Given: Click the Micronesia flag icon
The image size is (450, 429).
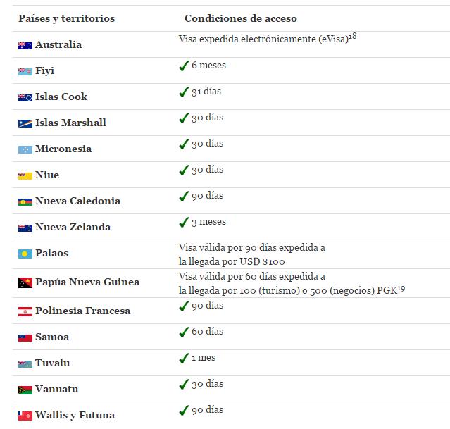Looking at the screenshot, I should [25, 149].
